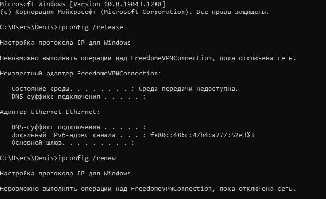Click the value "Среда передачи недоступна."
Screen dimensions: 326x199
tap(188, 88)
